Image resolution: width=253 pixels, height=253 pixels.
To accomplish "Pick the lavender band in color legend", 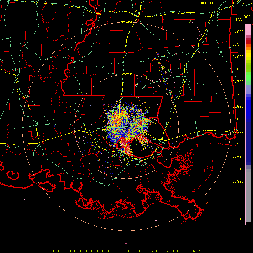I will coord(248,89).
